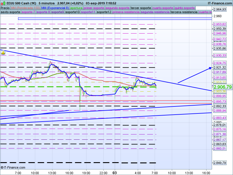Click the green current price tag 2.906,79
The height and width of the screenshot is (175, 233).
point(223,87)
